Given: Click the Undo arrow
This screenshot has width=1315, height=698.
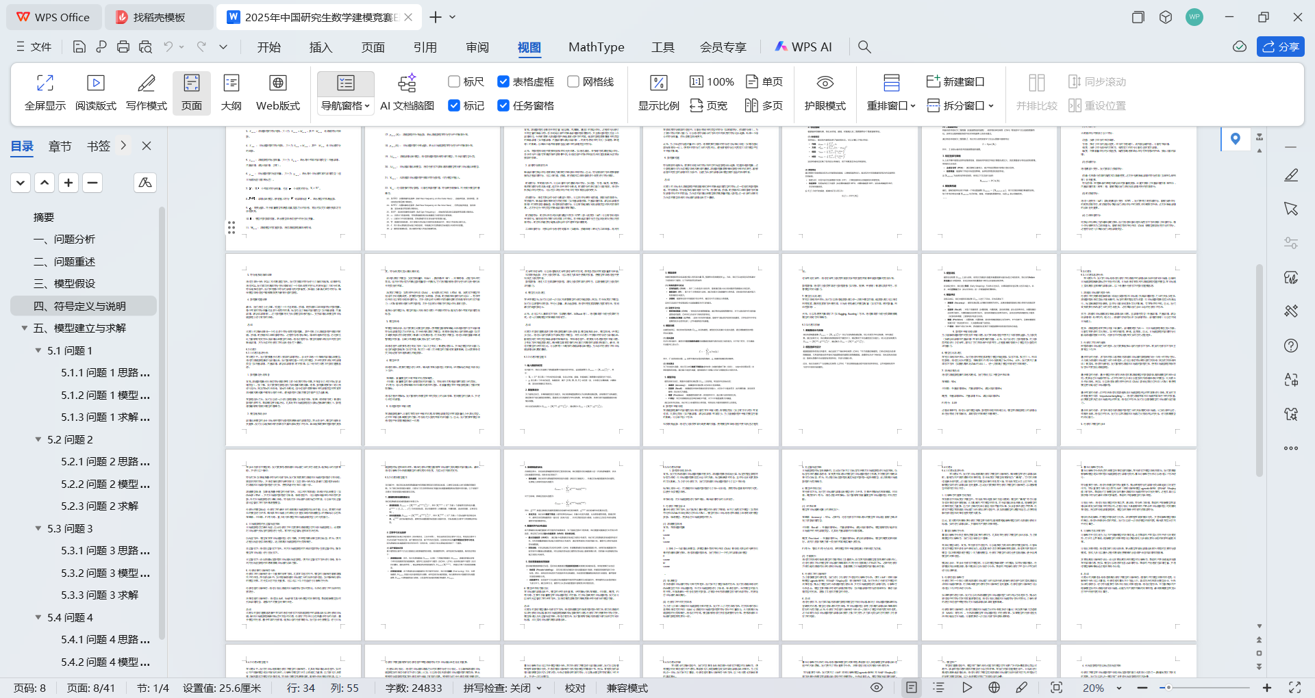Looking at the screenshot, I should click(168, 47).
